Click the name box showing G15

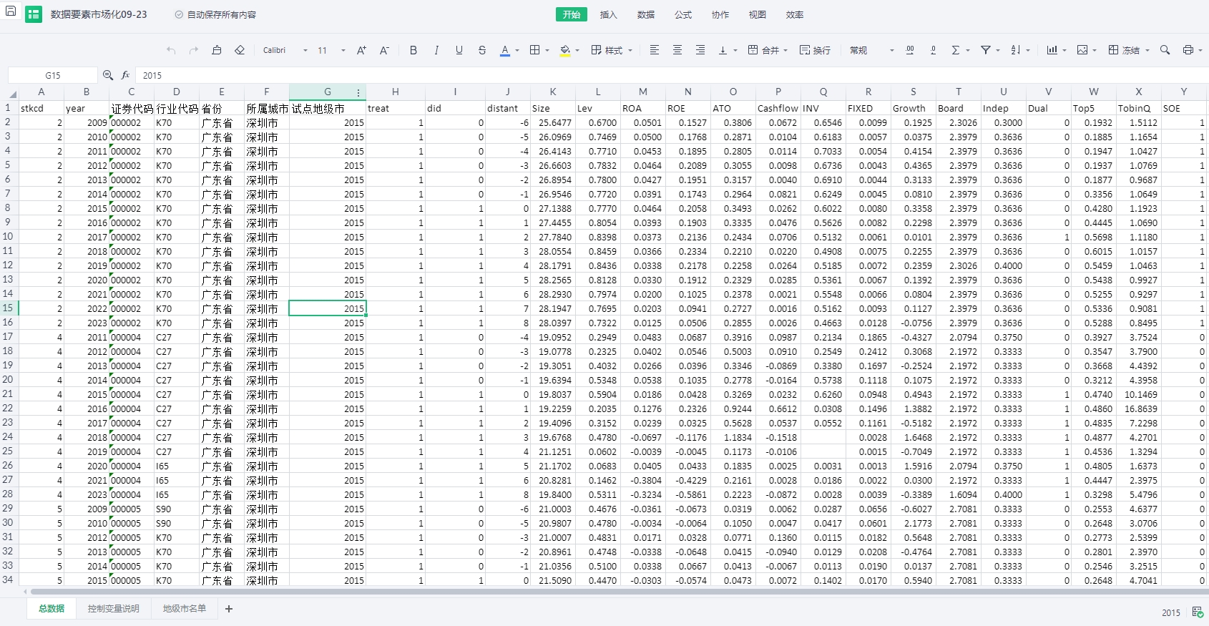click(52, 75)
